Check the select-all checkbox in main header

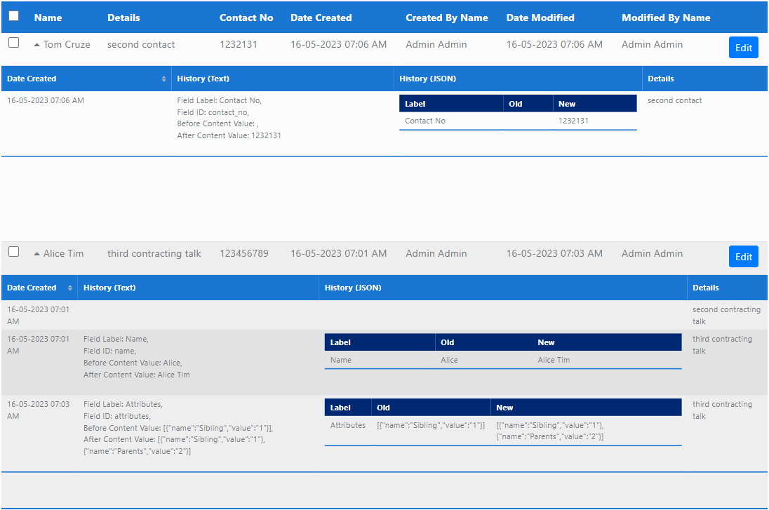14,16
